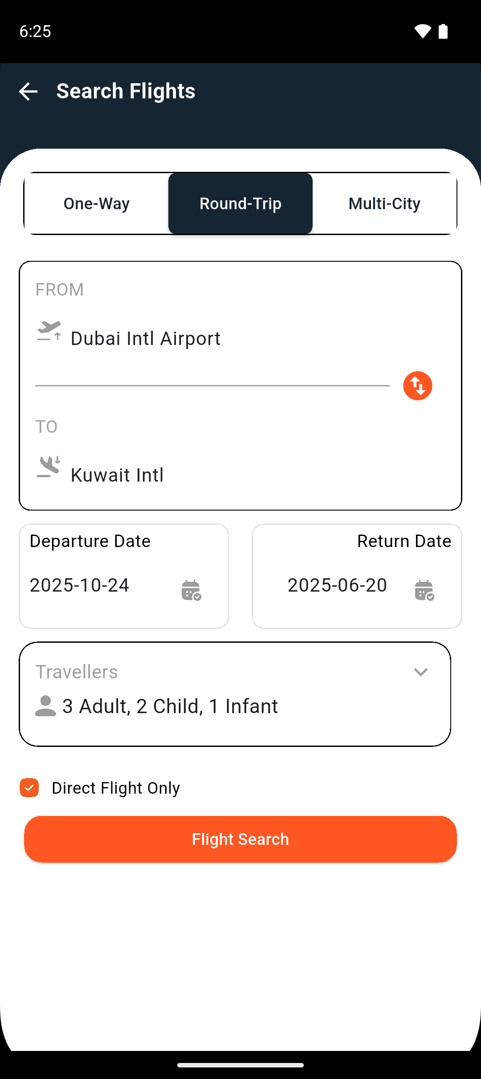Switch to the Multi-City tab
The image size is (481, 1079).
point(384,203)
